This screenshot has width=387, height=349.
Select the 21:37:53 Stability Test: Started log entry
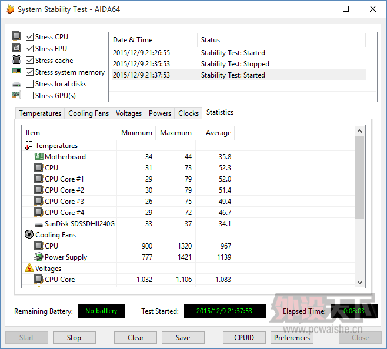click(238, 75)
